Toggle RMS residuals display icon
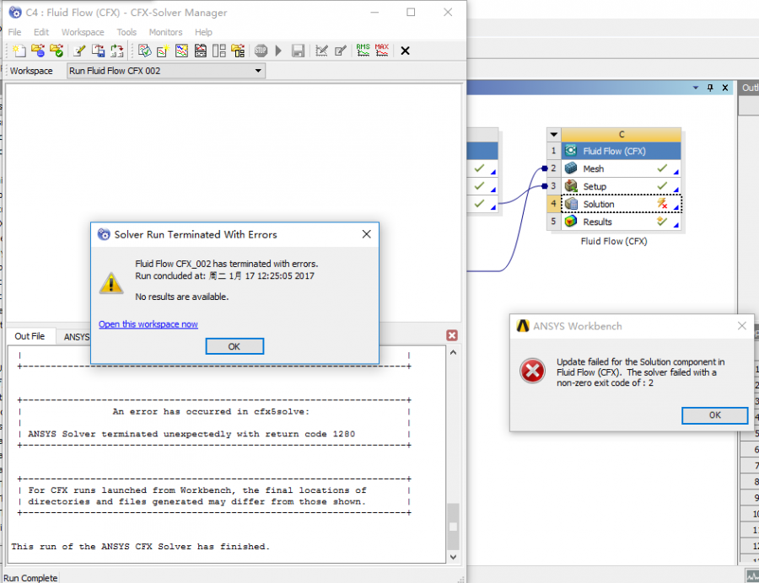Screen dimensions: 759x583 tap(363, 51)
